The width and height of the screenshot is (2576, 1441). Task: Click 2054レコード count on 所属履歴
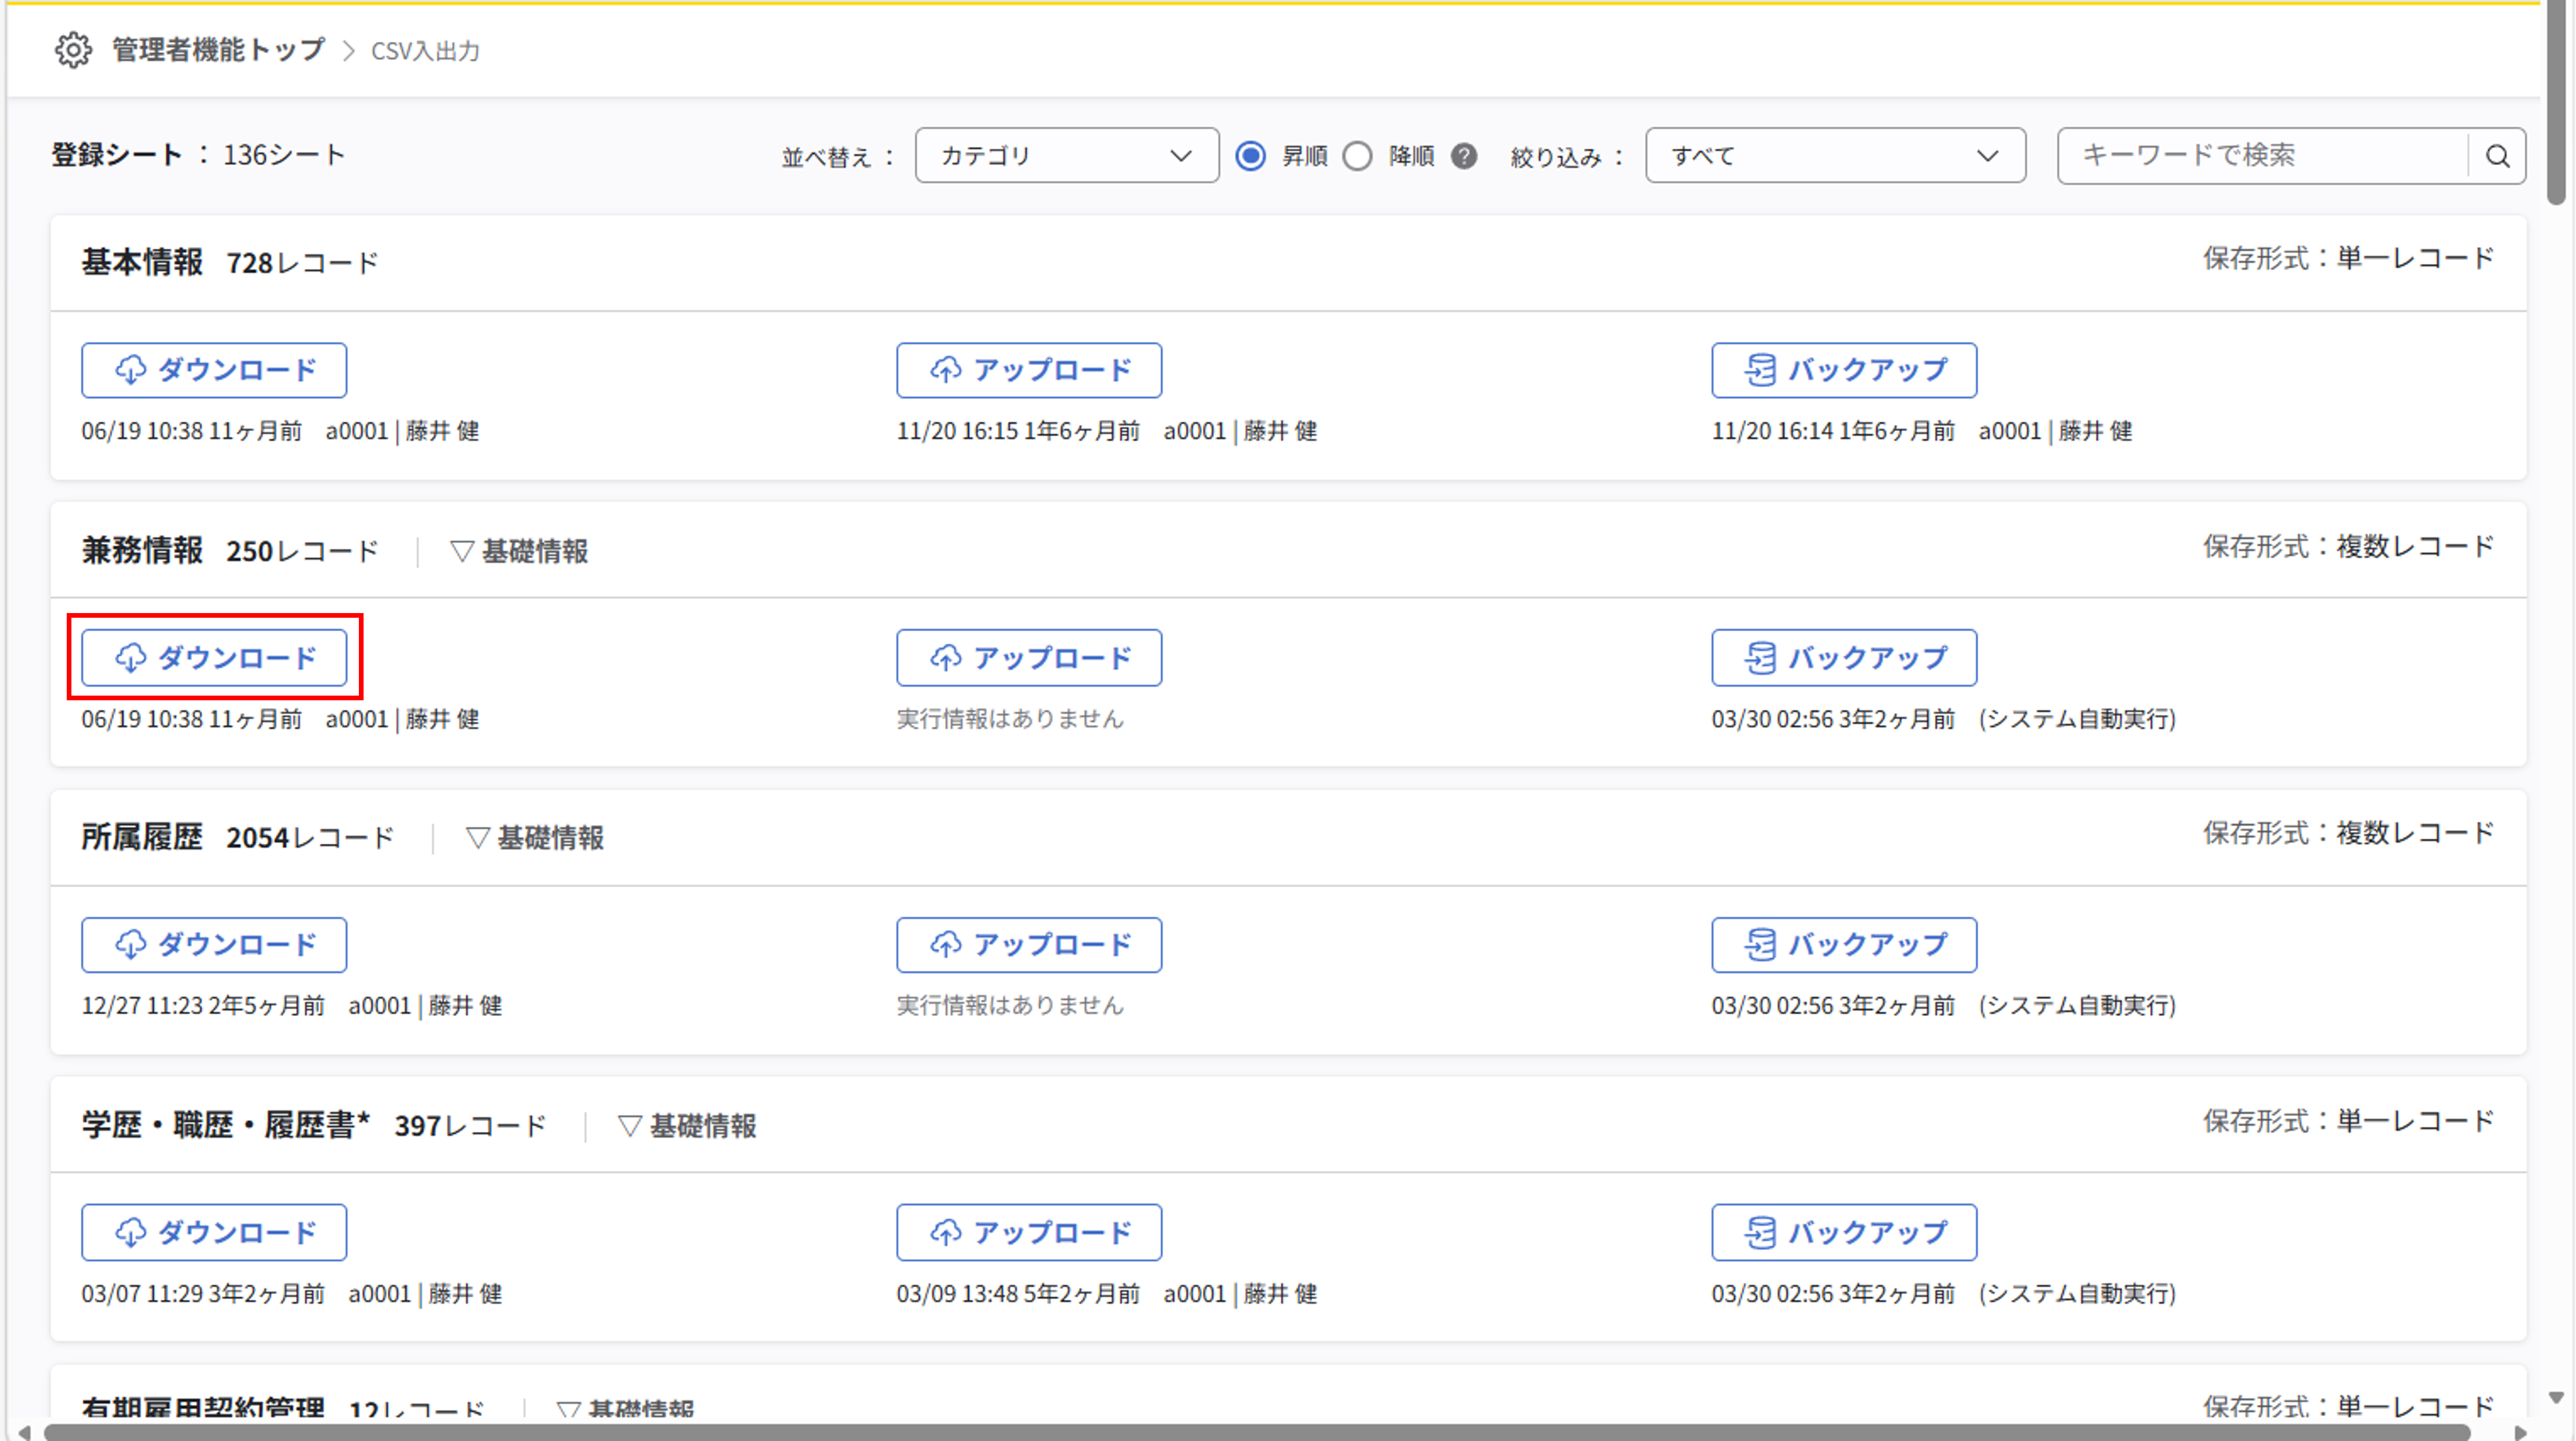click(310, 838)
